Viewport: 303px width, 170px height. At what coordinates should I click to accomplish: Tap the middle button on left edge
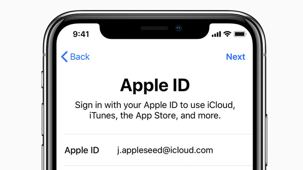[43, 119]
